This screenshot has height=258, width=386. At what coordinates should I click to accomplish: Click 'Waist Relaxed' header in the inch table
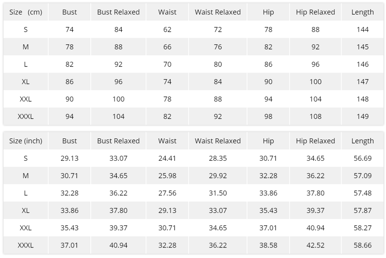218,141
